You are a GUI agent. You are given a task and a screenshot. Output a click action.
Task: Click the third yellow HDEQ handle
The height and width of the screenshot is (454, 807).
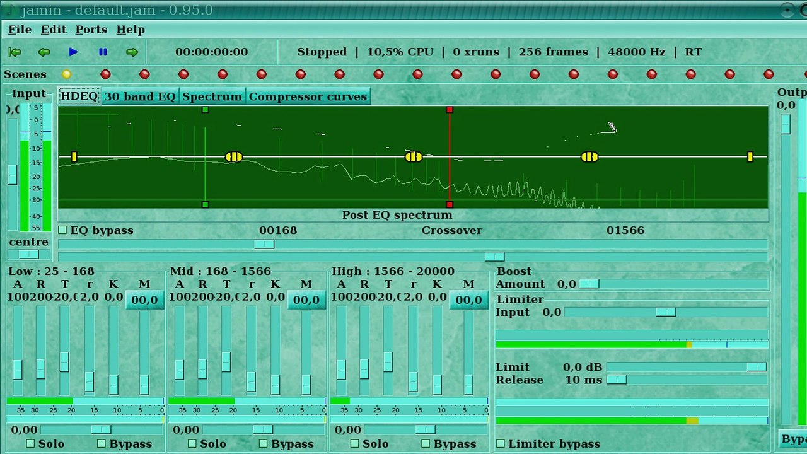point(414,156)
